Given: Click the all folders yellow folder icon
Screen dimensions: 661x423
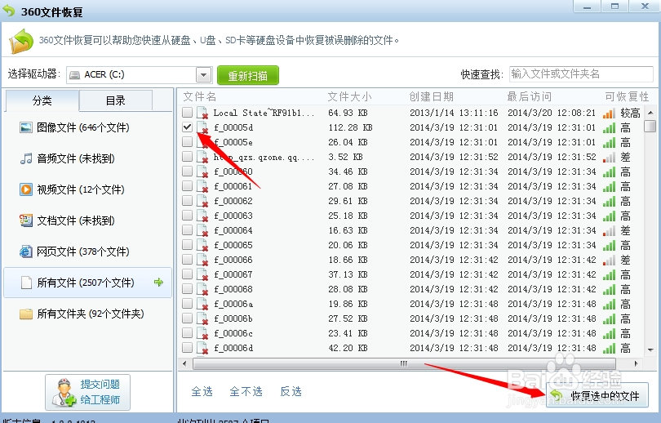Looking at the screenshot, I should tap(26, 314).
